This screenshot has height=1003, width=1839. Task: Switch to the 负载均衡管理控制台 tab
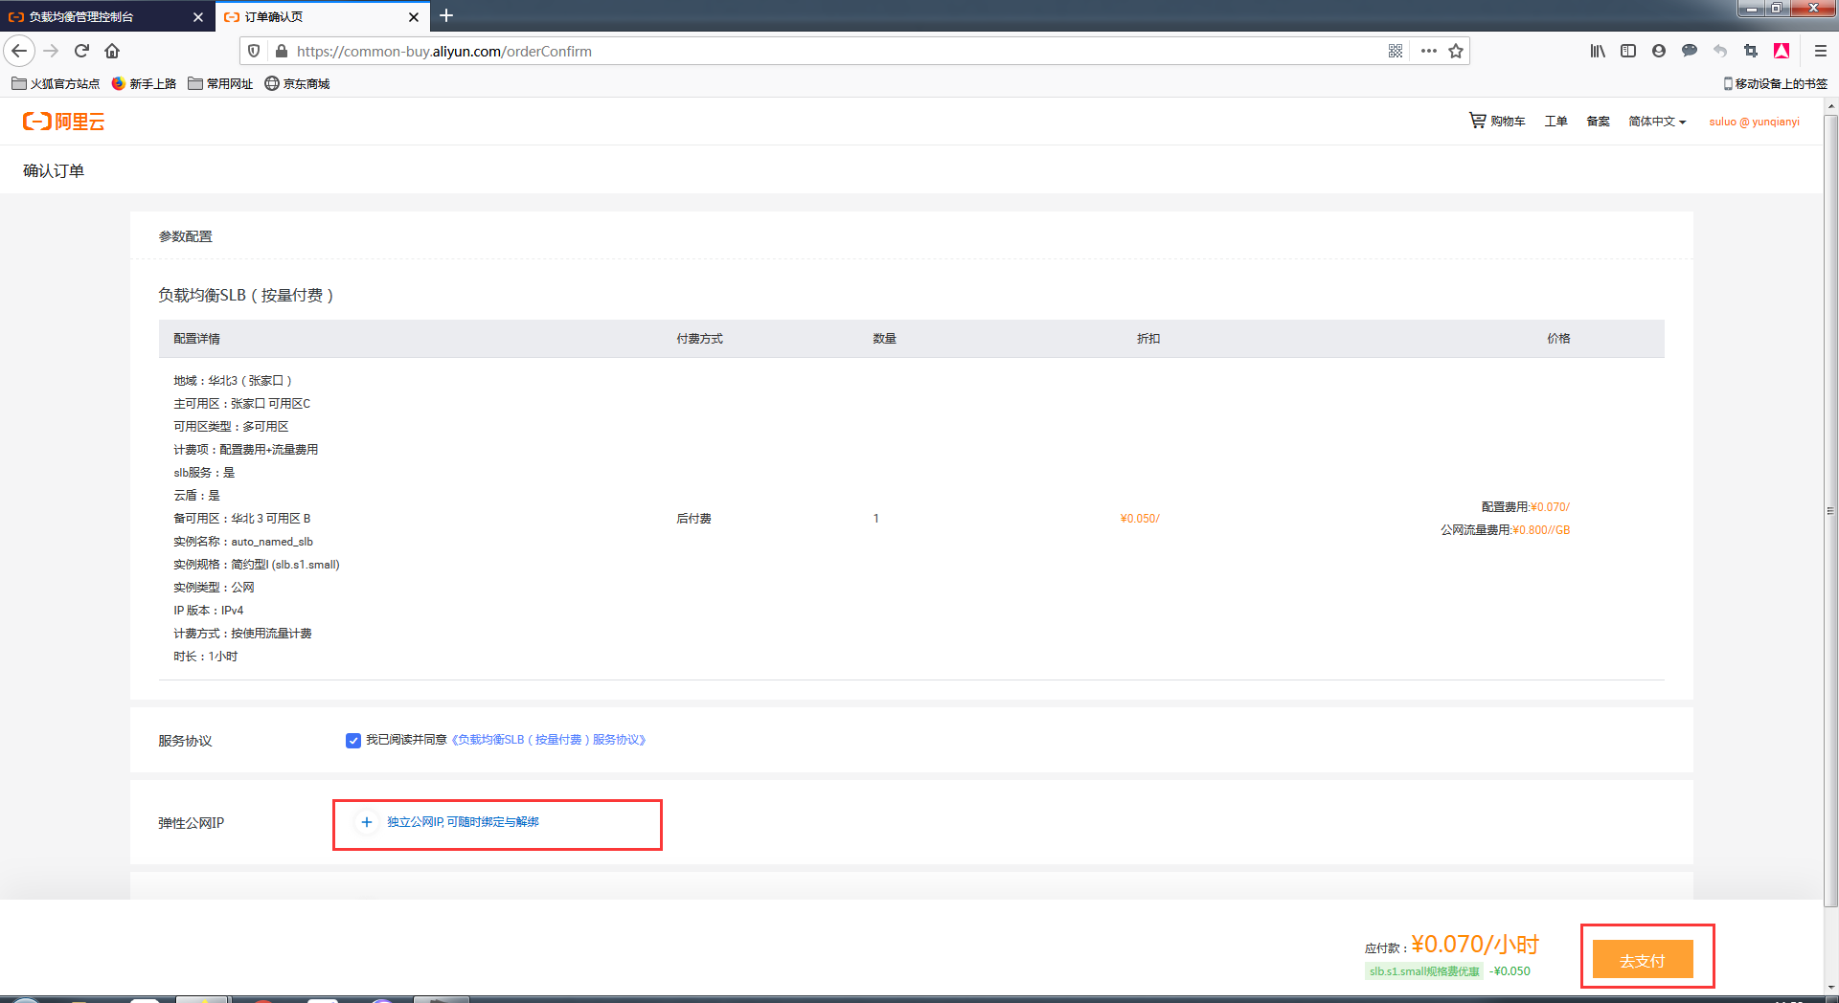101,17
